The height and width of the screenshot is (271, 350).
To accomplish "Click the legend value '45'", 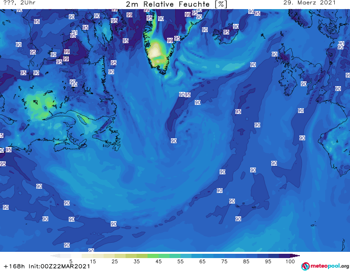I will [159, 261].
